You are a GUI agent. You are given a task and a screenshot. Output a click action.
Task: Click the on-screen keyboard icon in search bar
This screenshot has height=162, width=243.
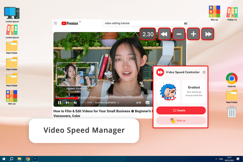tap(186, 23)
